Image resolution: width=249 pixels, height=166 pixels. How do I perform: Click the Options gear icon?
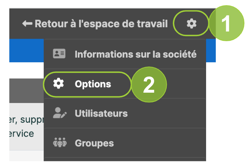(58, 83)
